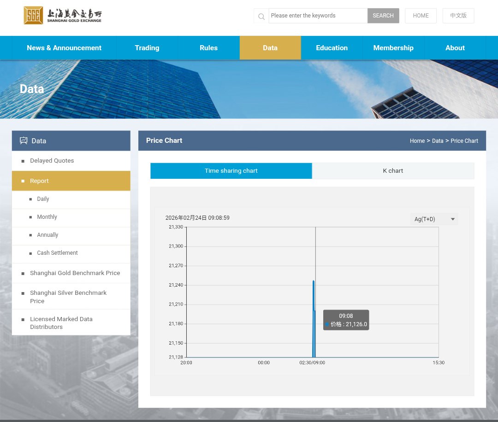This screenshot has width=498, height=422.
Task: Activate the K chart view
Action: coord(393,170)
